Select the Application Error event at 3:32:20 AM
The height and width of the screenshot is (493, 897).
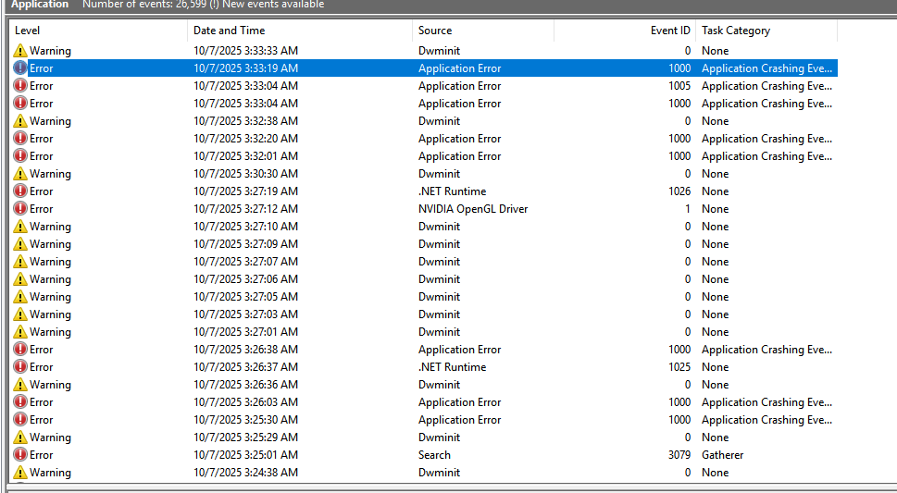pyautogui.click(x=459, y=139)
